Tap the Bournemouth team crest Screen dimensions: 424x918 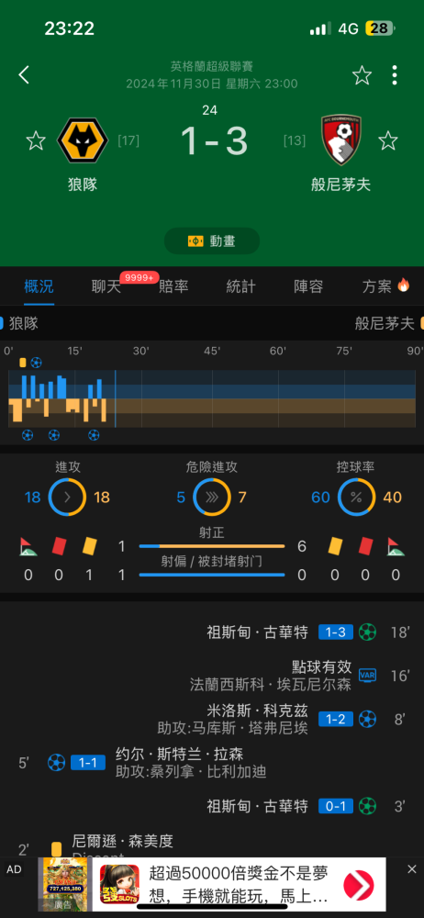coord(341,140)
